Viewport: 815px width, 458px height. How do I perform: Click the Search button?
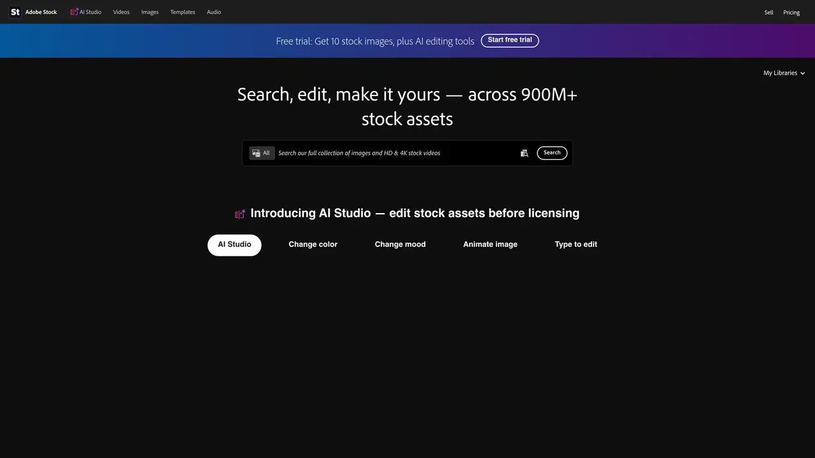tap(552, 153)
